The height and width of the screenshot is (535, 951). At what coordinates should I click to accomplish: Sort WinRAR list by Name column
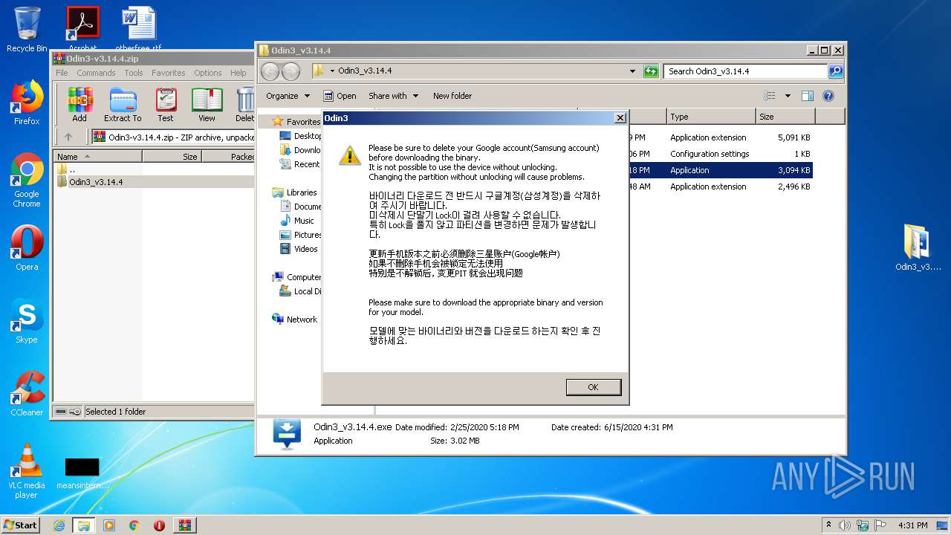click(97, 157)
